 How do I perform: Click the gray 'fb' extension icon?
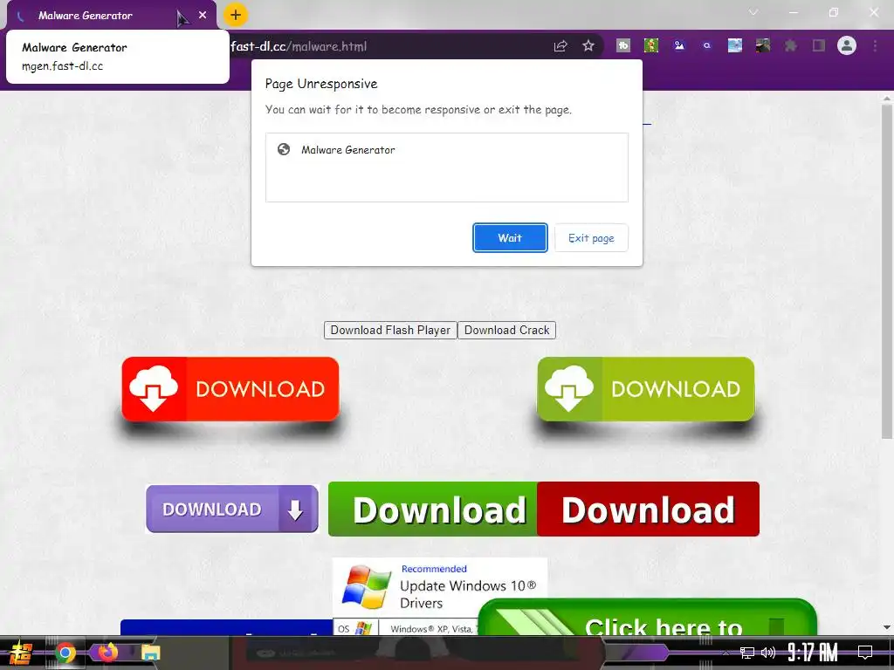coord(623,45)
